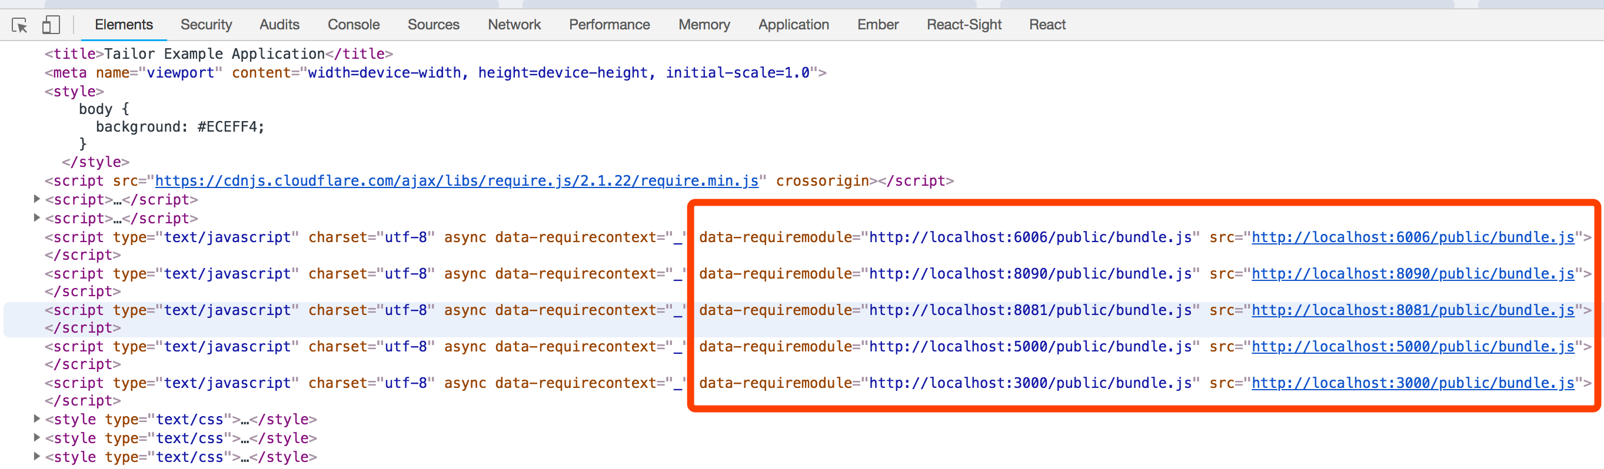
Task: Click data-requiremodule value for localhost:8090
Action: tap(1030, 274)
